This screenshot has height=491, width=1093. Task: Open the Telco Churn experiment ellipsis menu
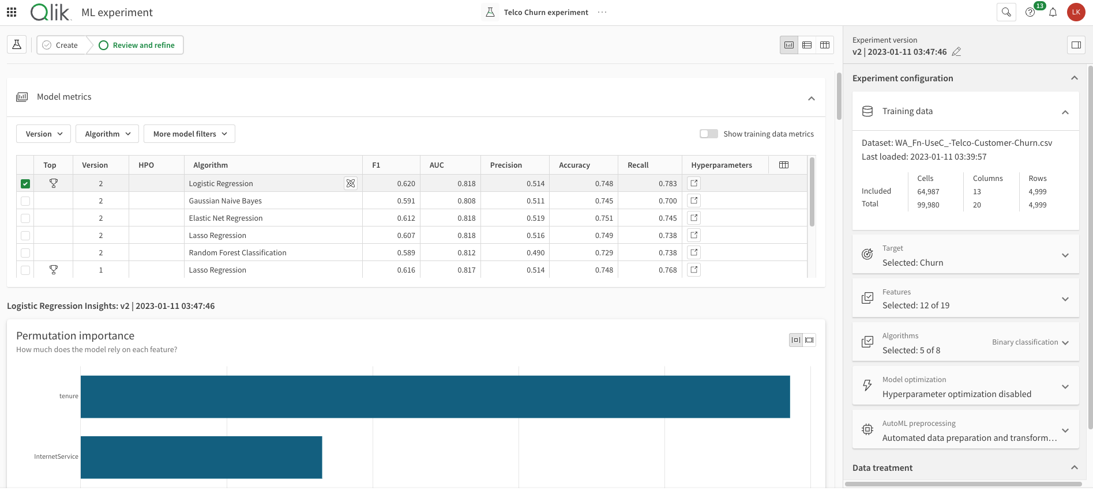click(x=602, y=12)
